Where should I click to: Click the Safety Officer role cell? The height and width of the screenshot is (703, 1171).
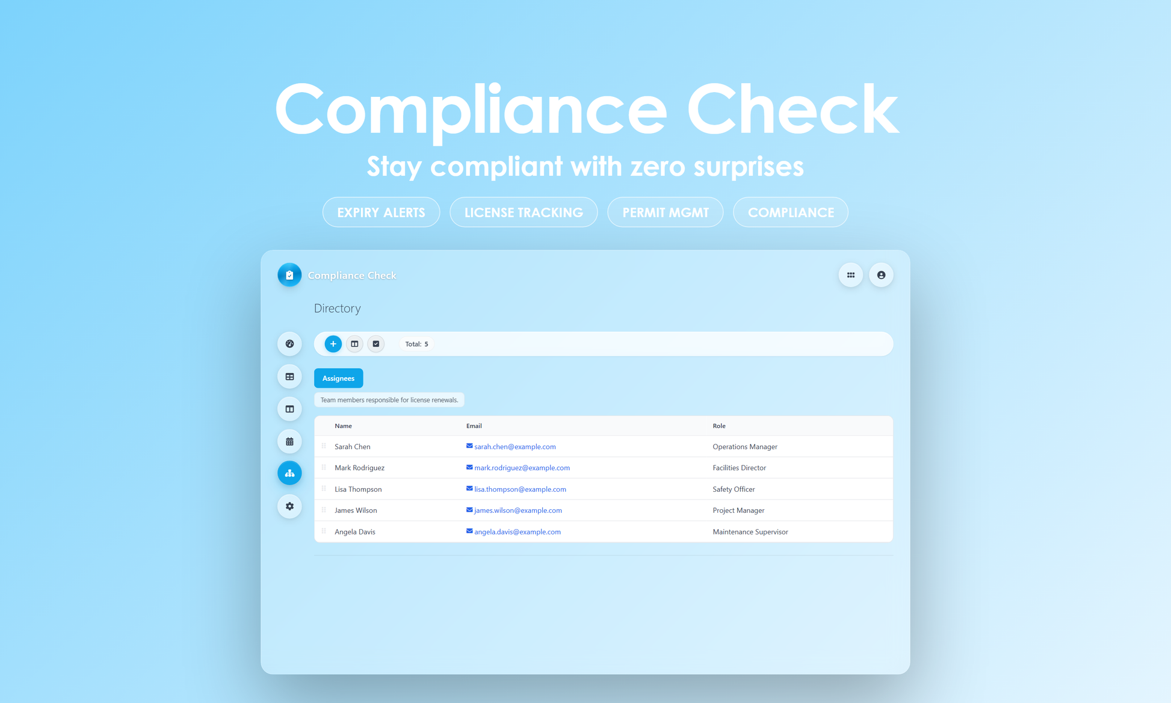[x=733, y=489]
